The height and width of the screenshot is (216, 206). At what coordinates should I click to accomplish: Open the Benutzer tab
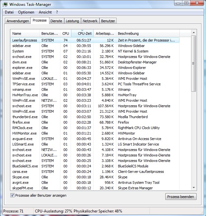108,21
